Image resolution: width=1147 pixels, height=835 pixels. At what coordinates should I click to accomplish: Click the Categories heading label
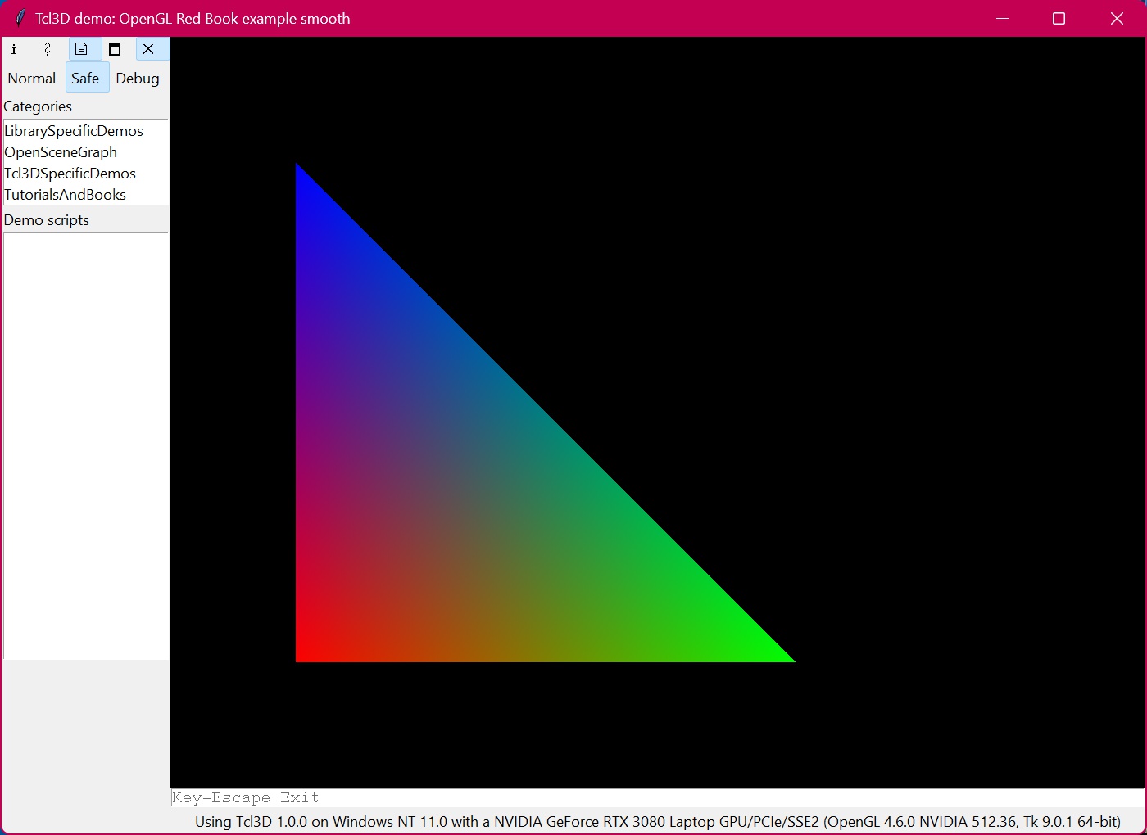point(38,106)
